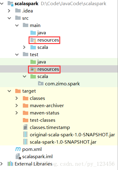Image resolution: width=118 pixels, height=170 pixels.
Task: Click the maven-archiver folder icon
Action: pos(26,105)
